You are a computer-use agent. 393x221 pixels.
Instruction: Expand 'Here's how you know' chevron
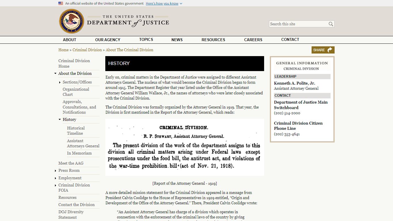(181, 4)
